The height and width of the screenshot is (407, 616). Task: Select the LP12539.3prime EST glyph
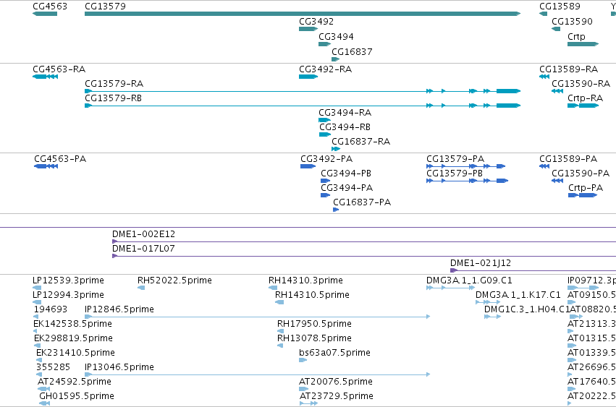[37, 288]
